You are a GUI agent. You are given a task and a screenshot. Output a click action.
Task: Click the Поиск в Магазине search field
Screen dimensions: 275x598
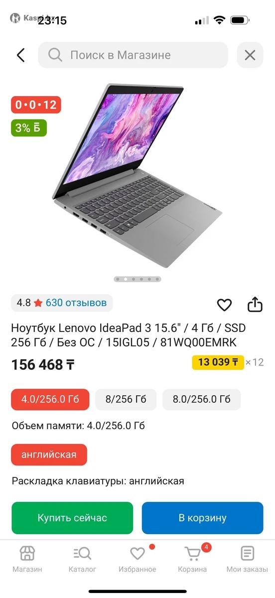coord(133,55)
